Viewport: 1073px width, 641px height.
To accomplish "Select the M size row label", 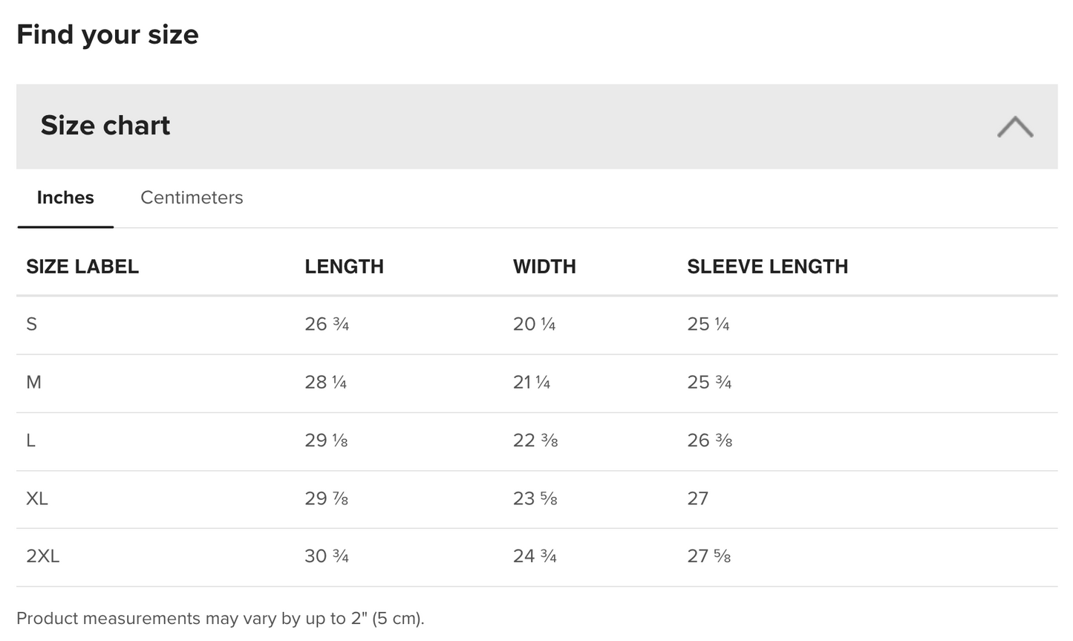I will [33, 383].
